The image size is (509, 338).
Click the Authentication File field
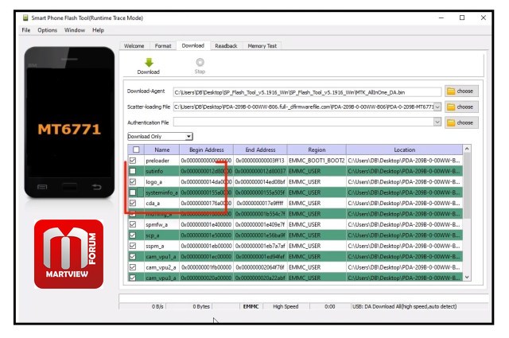pos(304,122)
